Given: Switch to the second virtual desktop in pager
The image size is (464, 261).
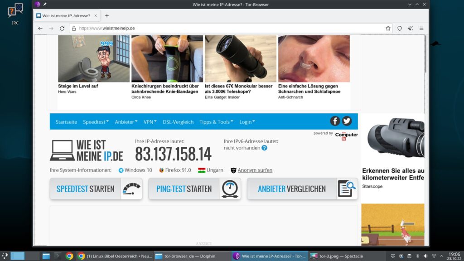Looking at the screenshot, I should (32, 256).
